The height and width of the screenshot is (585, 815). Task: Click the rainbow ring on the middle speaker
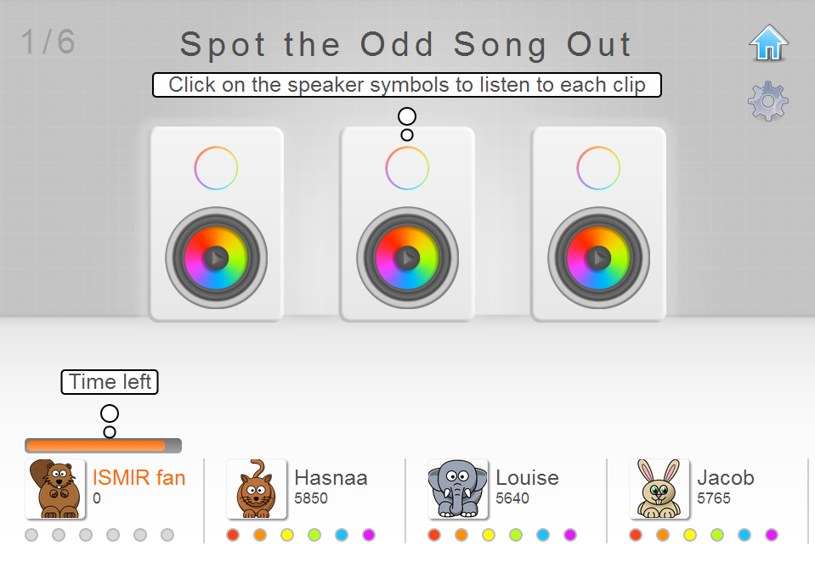coord(408,167)
